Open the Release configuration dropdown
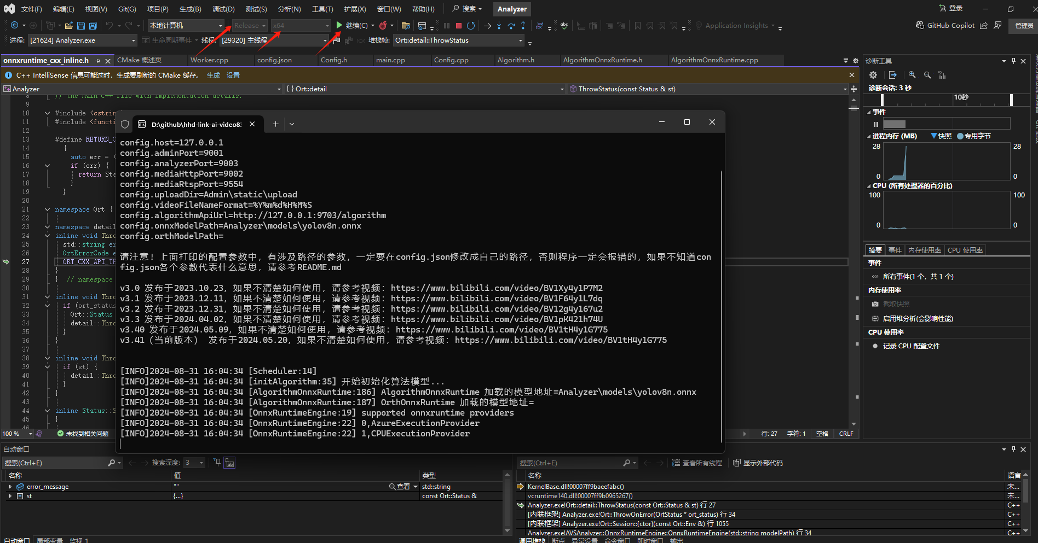 250,25
